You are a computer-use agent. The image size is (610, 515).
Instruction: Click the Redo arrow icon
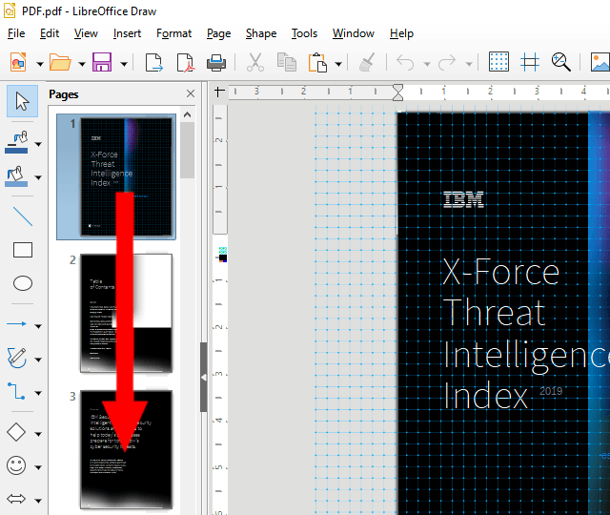447,62
